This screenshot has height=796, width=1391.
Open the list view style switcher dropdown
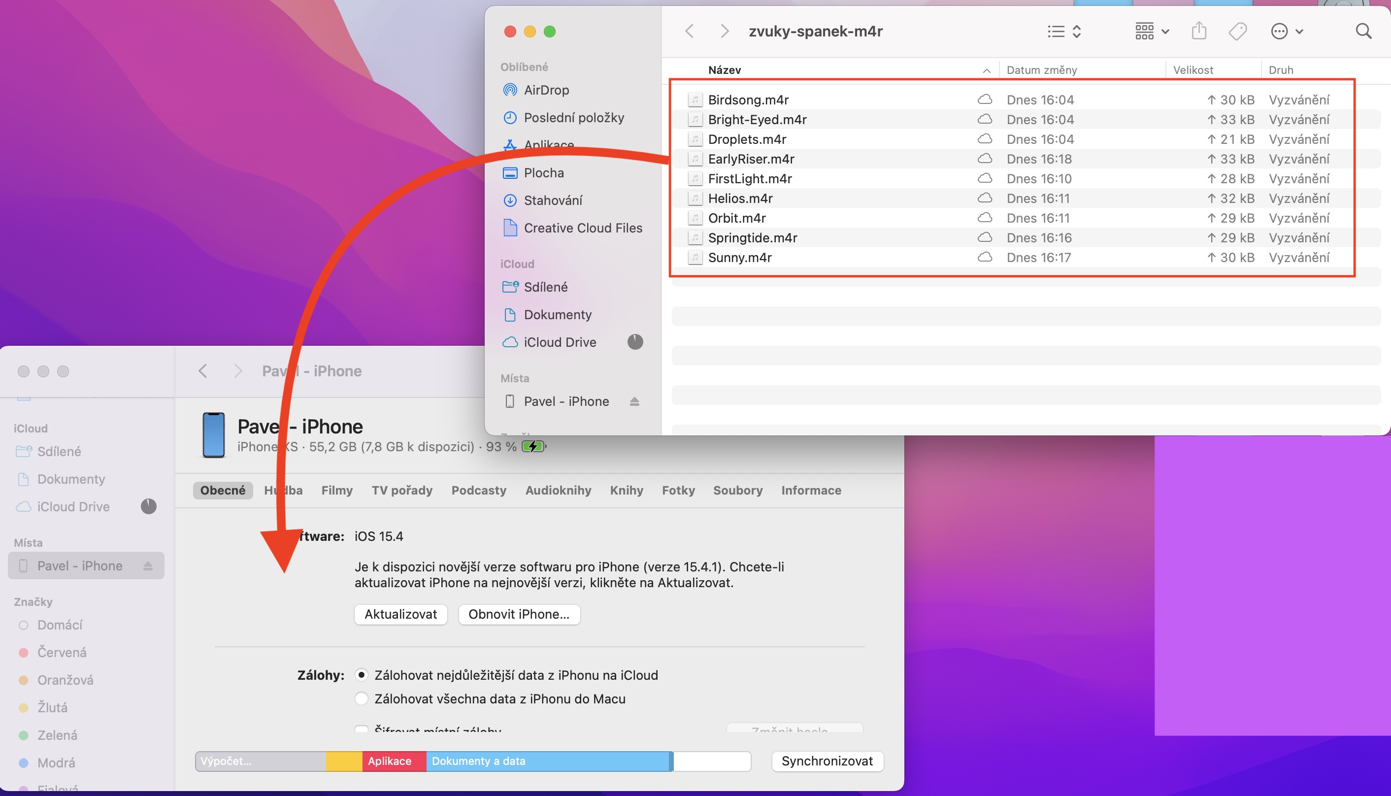[x=1064, y=31]
